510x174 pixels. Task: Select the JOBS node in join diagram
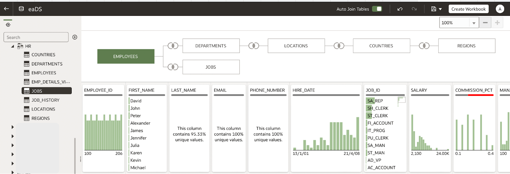click(x=211, y=67)
